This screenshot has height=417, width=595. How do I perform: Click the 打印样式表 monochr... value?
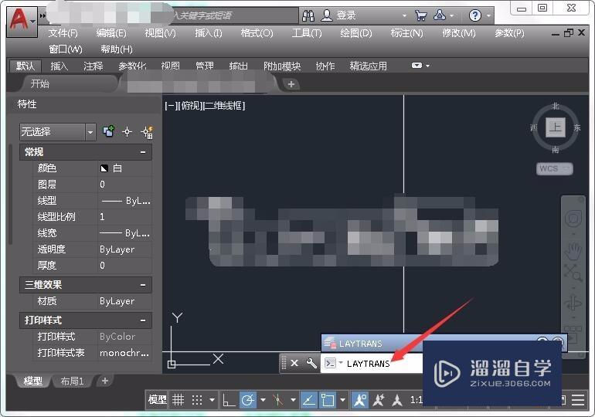pos(125,353)
